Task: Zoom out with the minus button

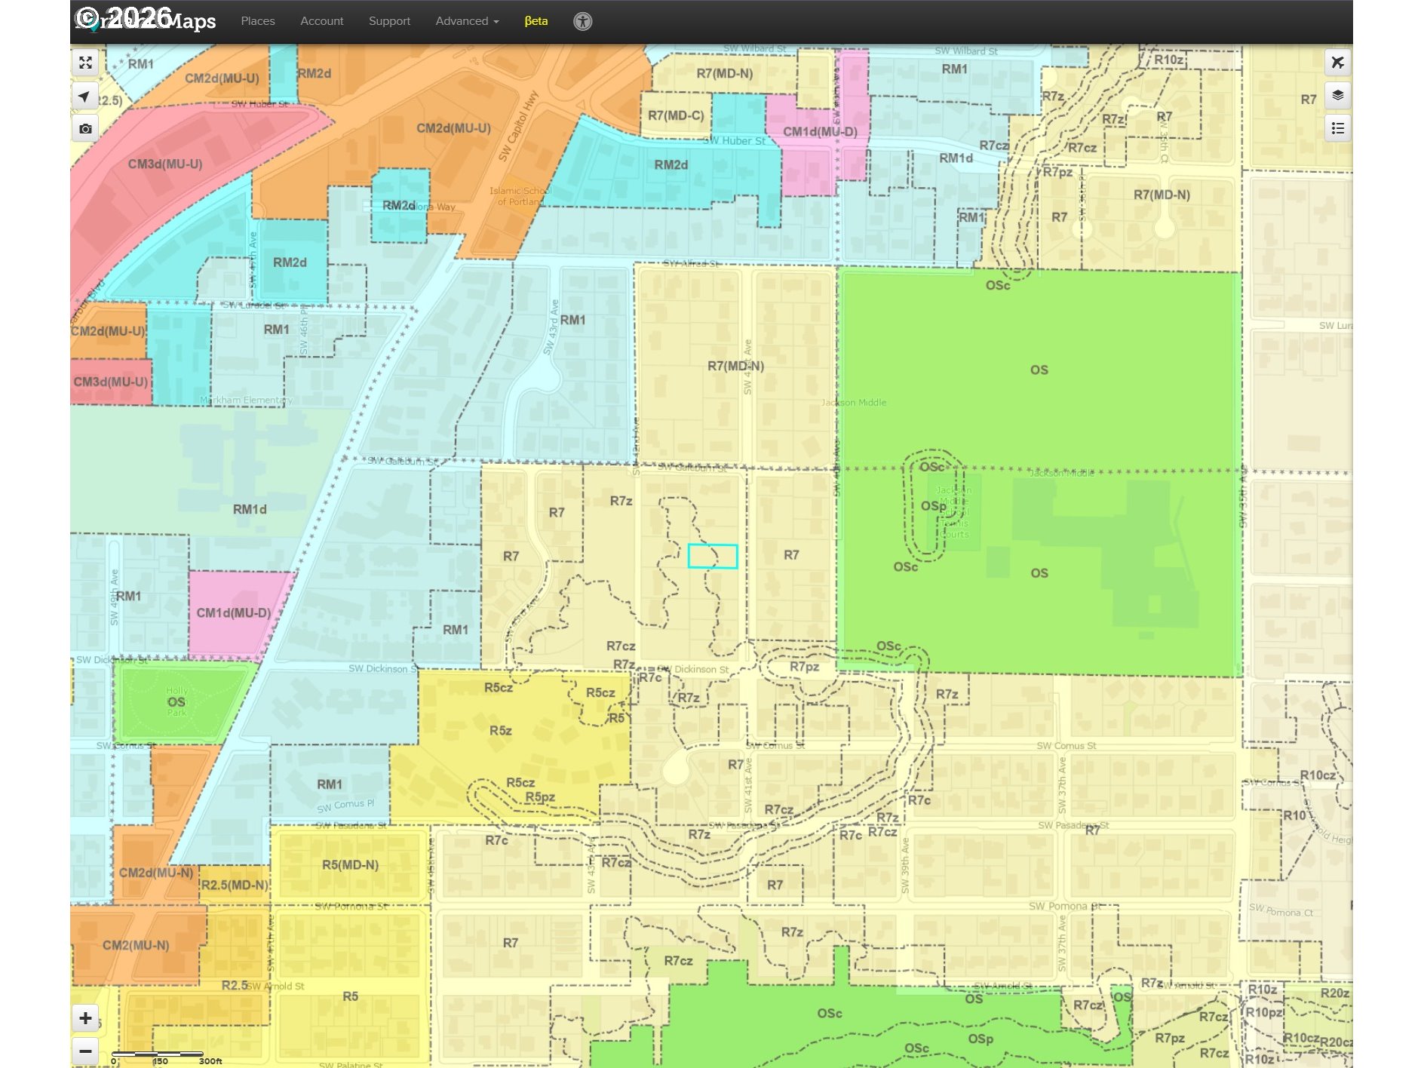Action: tap(85, 1051)
